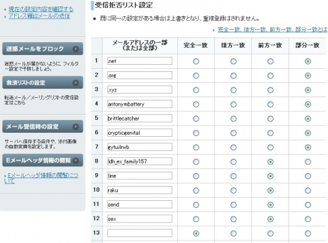Click the row 3 address field .xyz

140,89
